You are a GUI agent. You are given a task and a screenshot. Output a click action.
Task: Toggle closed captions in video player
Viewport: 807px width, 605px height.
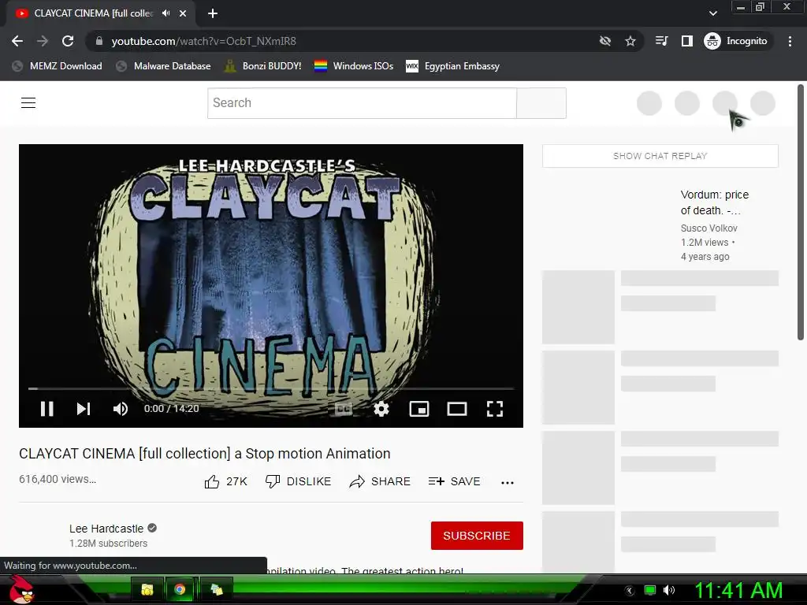pos(344,409)
